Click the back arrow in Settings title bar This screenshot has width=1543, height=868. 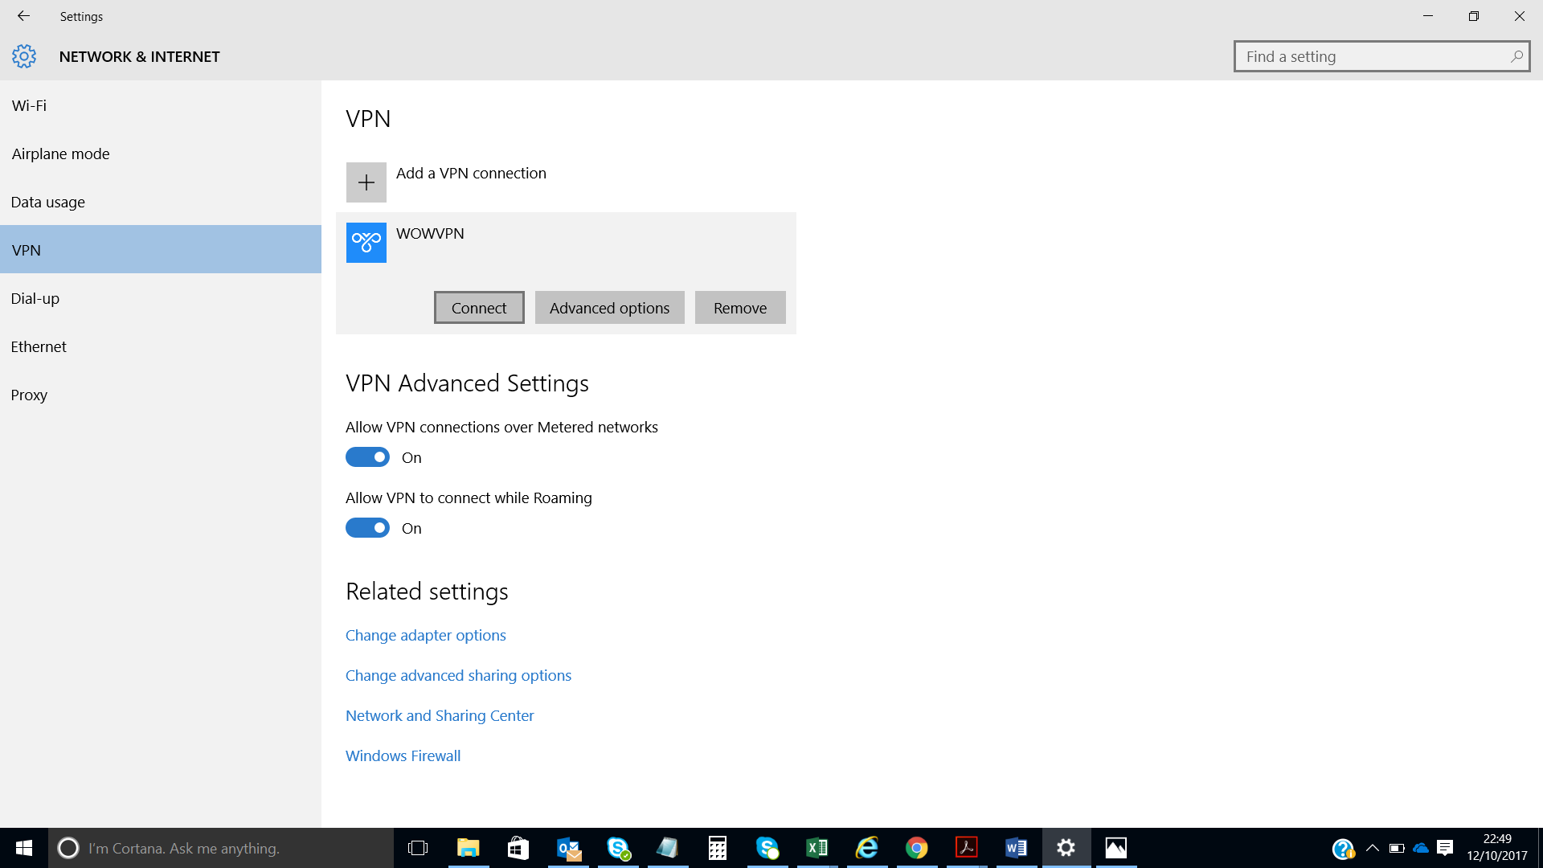(23, 16)
